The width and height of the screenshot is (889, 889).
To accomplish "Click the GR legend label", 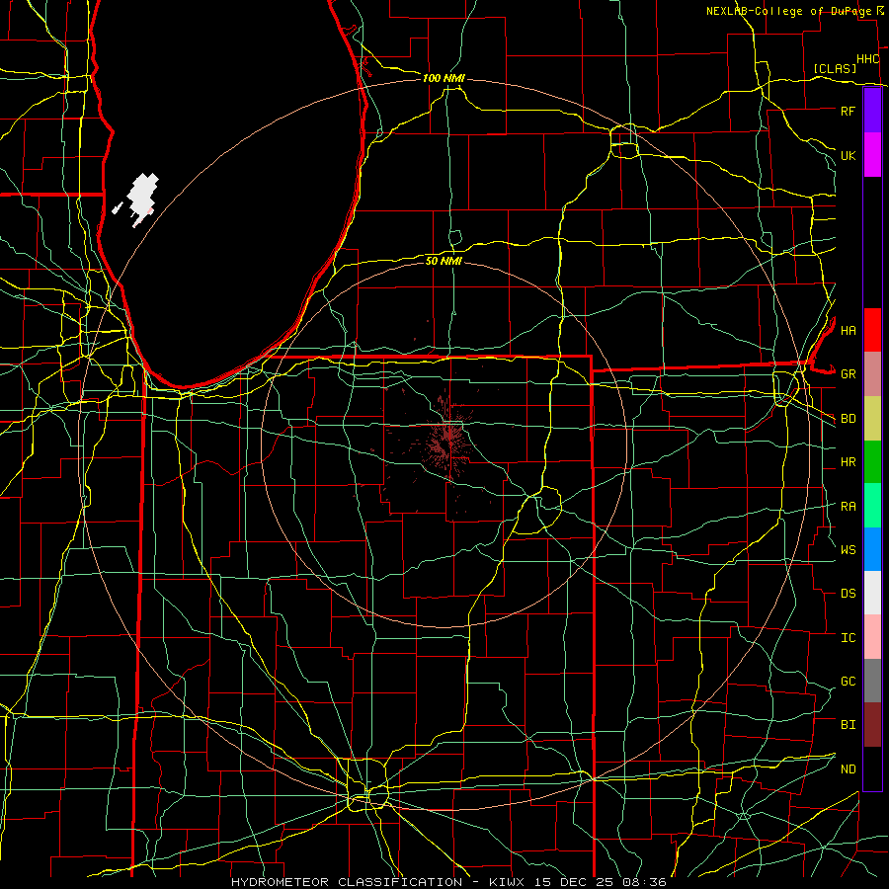I will click(x=848, y=374).
